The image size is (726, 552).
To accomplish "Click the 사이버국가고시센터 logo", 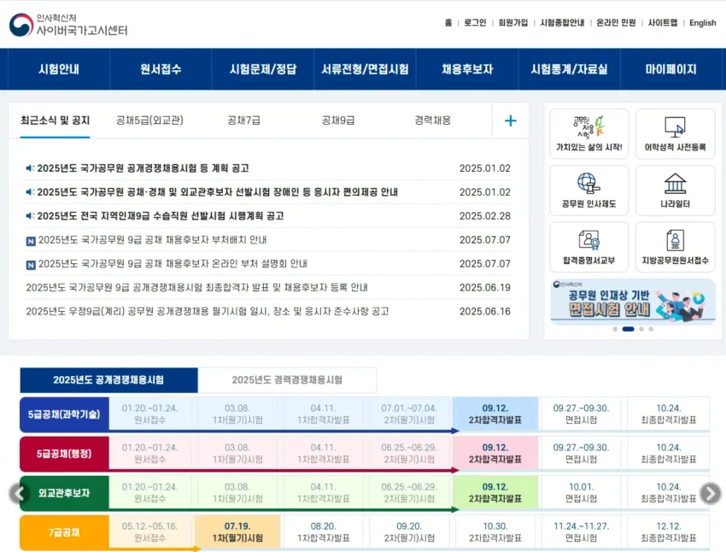I will click(x=68, y=25).
